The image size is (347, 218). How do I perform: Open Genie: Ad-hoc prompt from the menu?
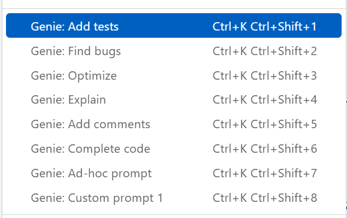point(174,173)
